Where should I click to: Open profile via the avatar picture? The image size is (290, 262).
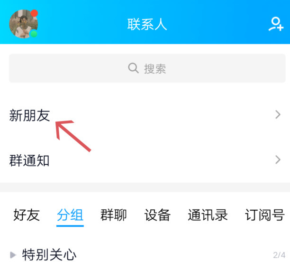pos(24,24)
